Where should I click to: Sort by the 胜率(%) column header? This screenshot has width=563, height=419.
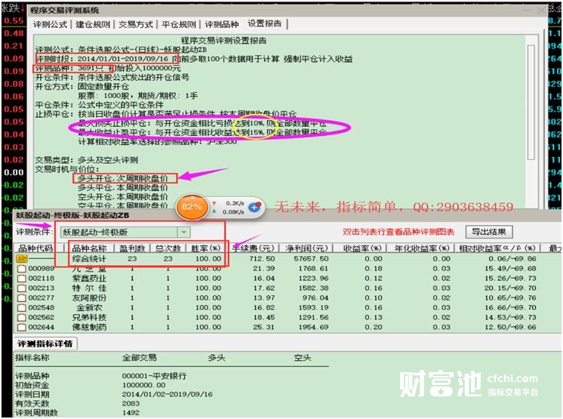point(205,248)
